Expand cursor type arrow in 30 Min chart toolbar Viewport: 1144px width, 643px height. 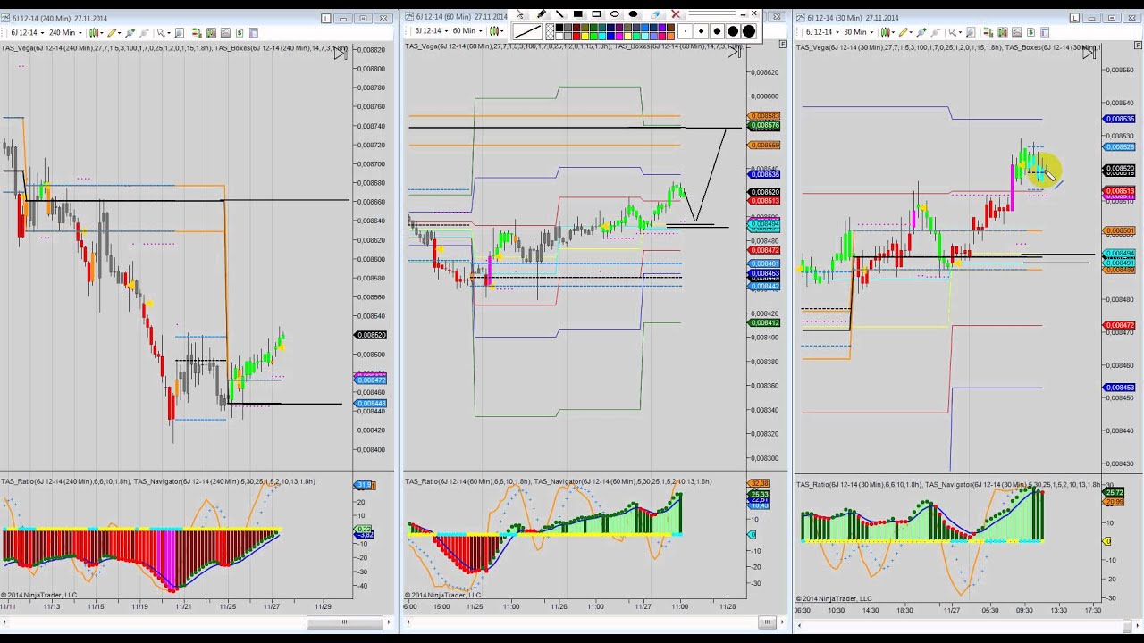click(x=960, y=32)
